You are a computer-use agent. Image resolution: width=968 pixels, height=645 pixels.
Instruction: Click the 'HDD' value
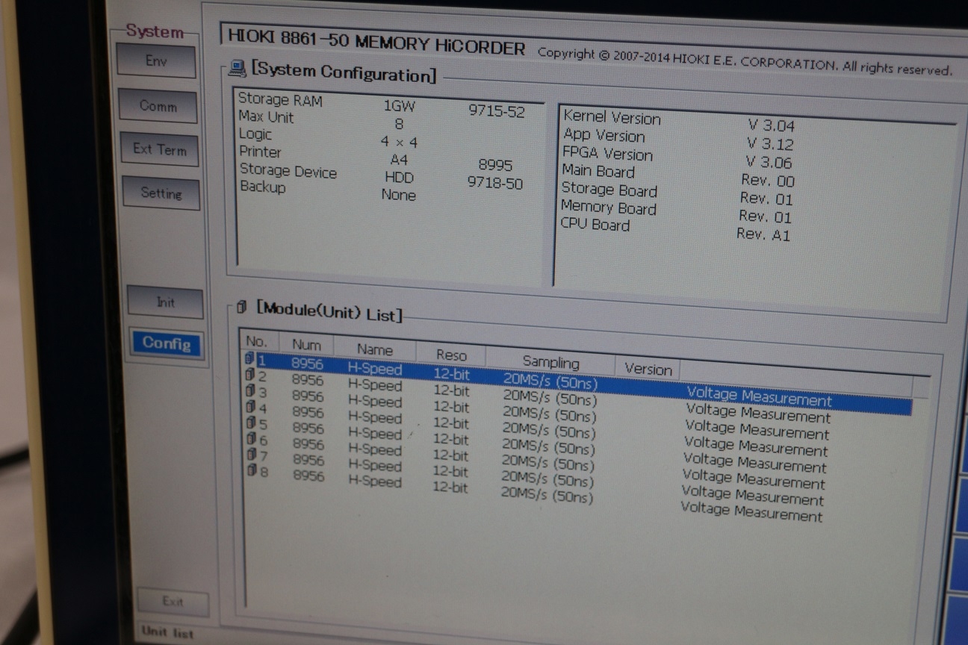[x=399, y=178]
